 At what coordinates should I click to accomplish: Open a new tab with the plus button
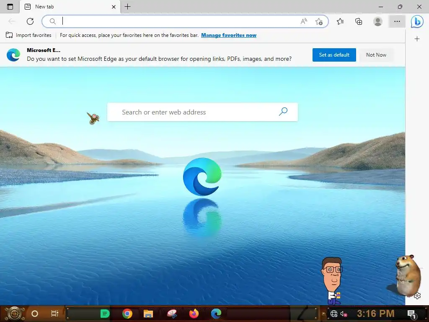point(127,7)
